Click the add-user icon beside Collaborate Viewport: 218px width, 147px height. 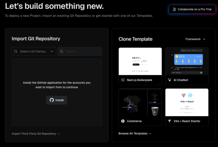coord(174,9)
